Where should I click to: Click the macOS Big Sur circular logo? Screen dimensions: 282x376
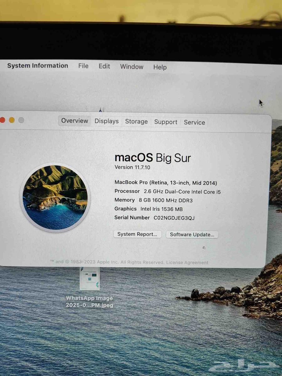tap(55, 197)
